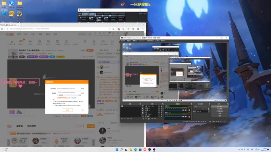Open first mixer channel settings gear
Viewport: 271px width, 152px height.
point(189,110)
